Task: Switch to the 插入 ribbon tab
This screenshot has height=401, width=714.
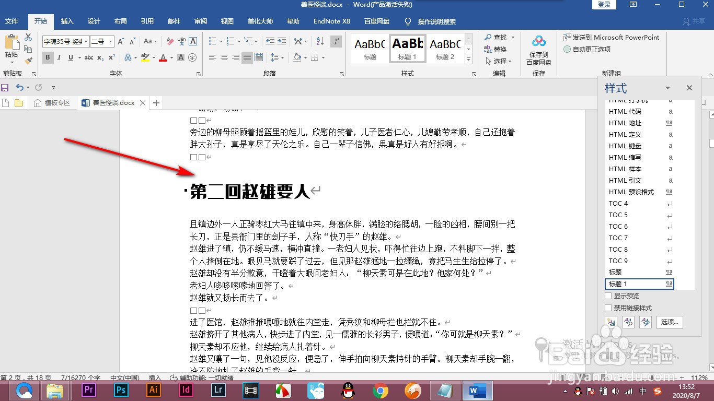Action: pos(67,21)
